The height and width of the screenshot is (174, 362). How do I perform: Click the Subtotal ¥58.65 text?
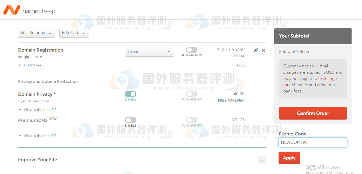294,51
